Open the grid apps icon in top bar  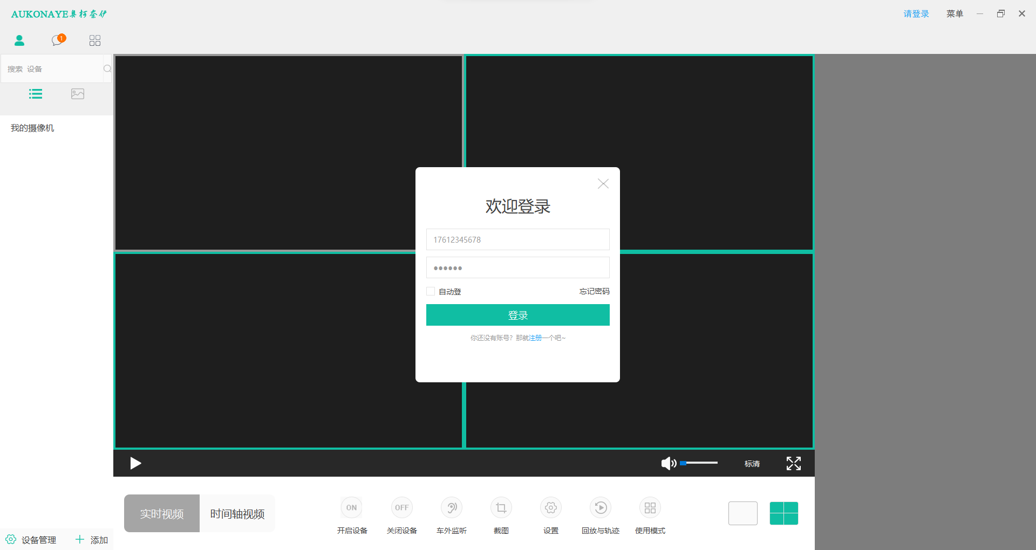[x=95, y=40]
